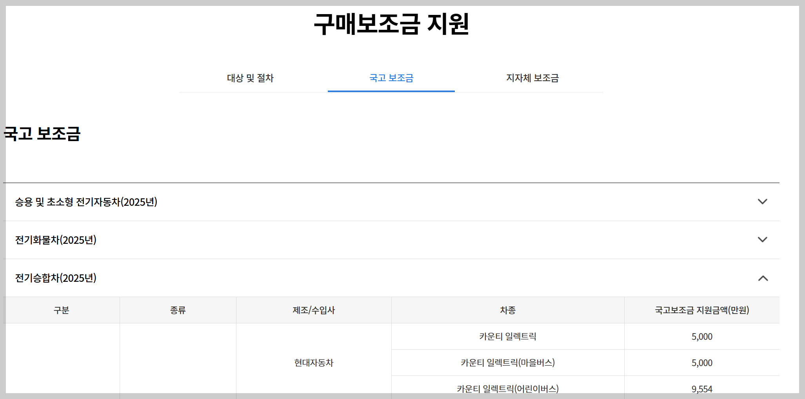Collapse chevron for 전기승합차(2025년)
The image size is (805, 399).
click(763, 278)
